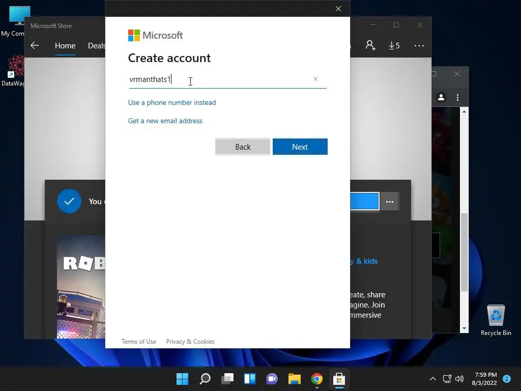Click the network icon in system tray
521x391 pixels.
(x=447, y=379)
